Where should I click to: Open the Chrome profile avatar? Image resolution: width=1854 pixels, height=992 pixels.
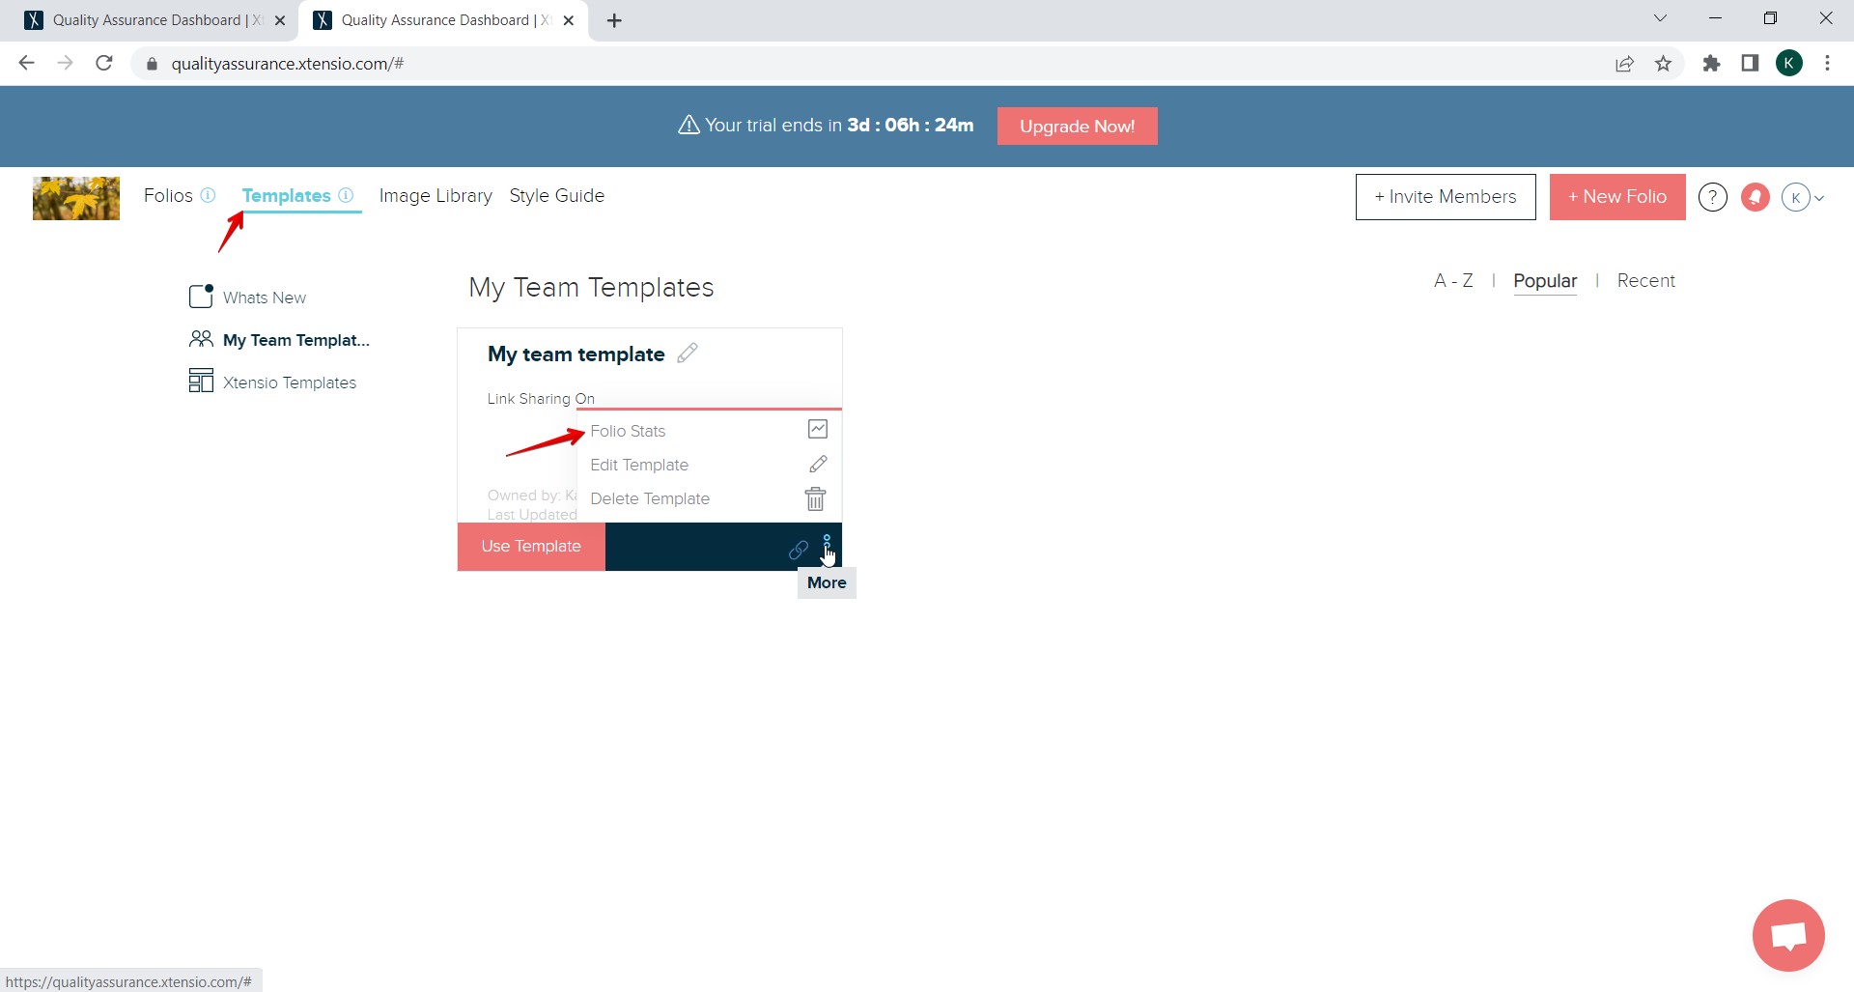click(1789, 64)
